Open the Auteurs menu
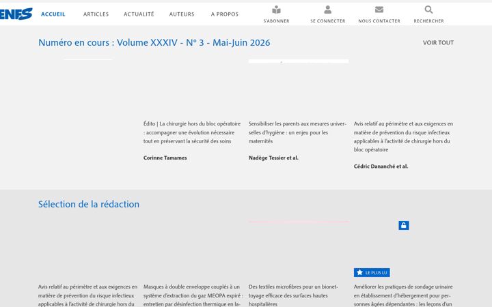 point(182,14)
